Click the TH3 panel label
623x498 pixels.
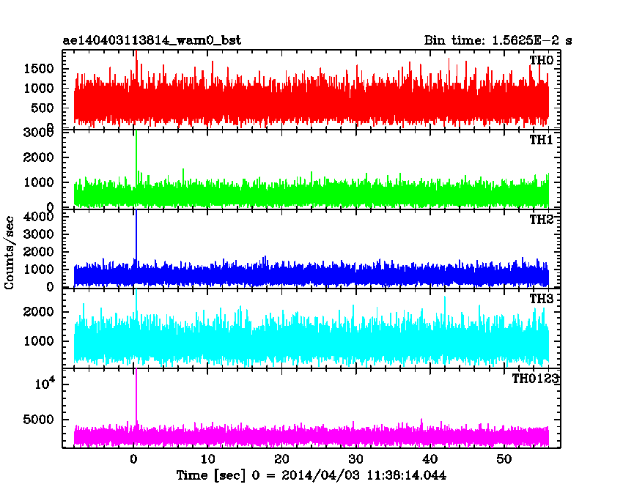(x=542, y=299)
